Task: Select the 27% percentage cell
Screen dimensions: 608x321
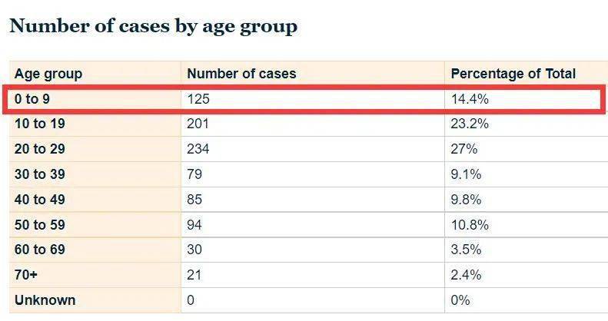Action: click(464, 149)
